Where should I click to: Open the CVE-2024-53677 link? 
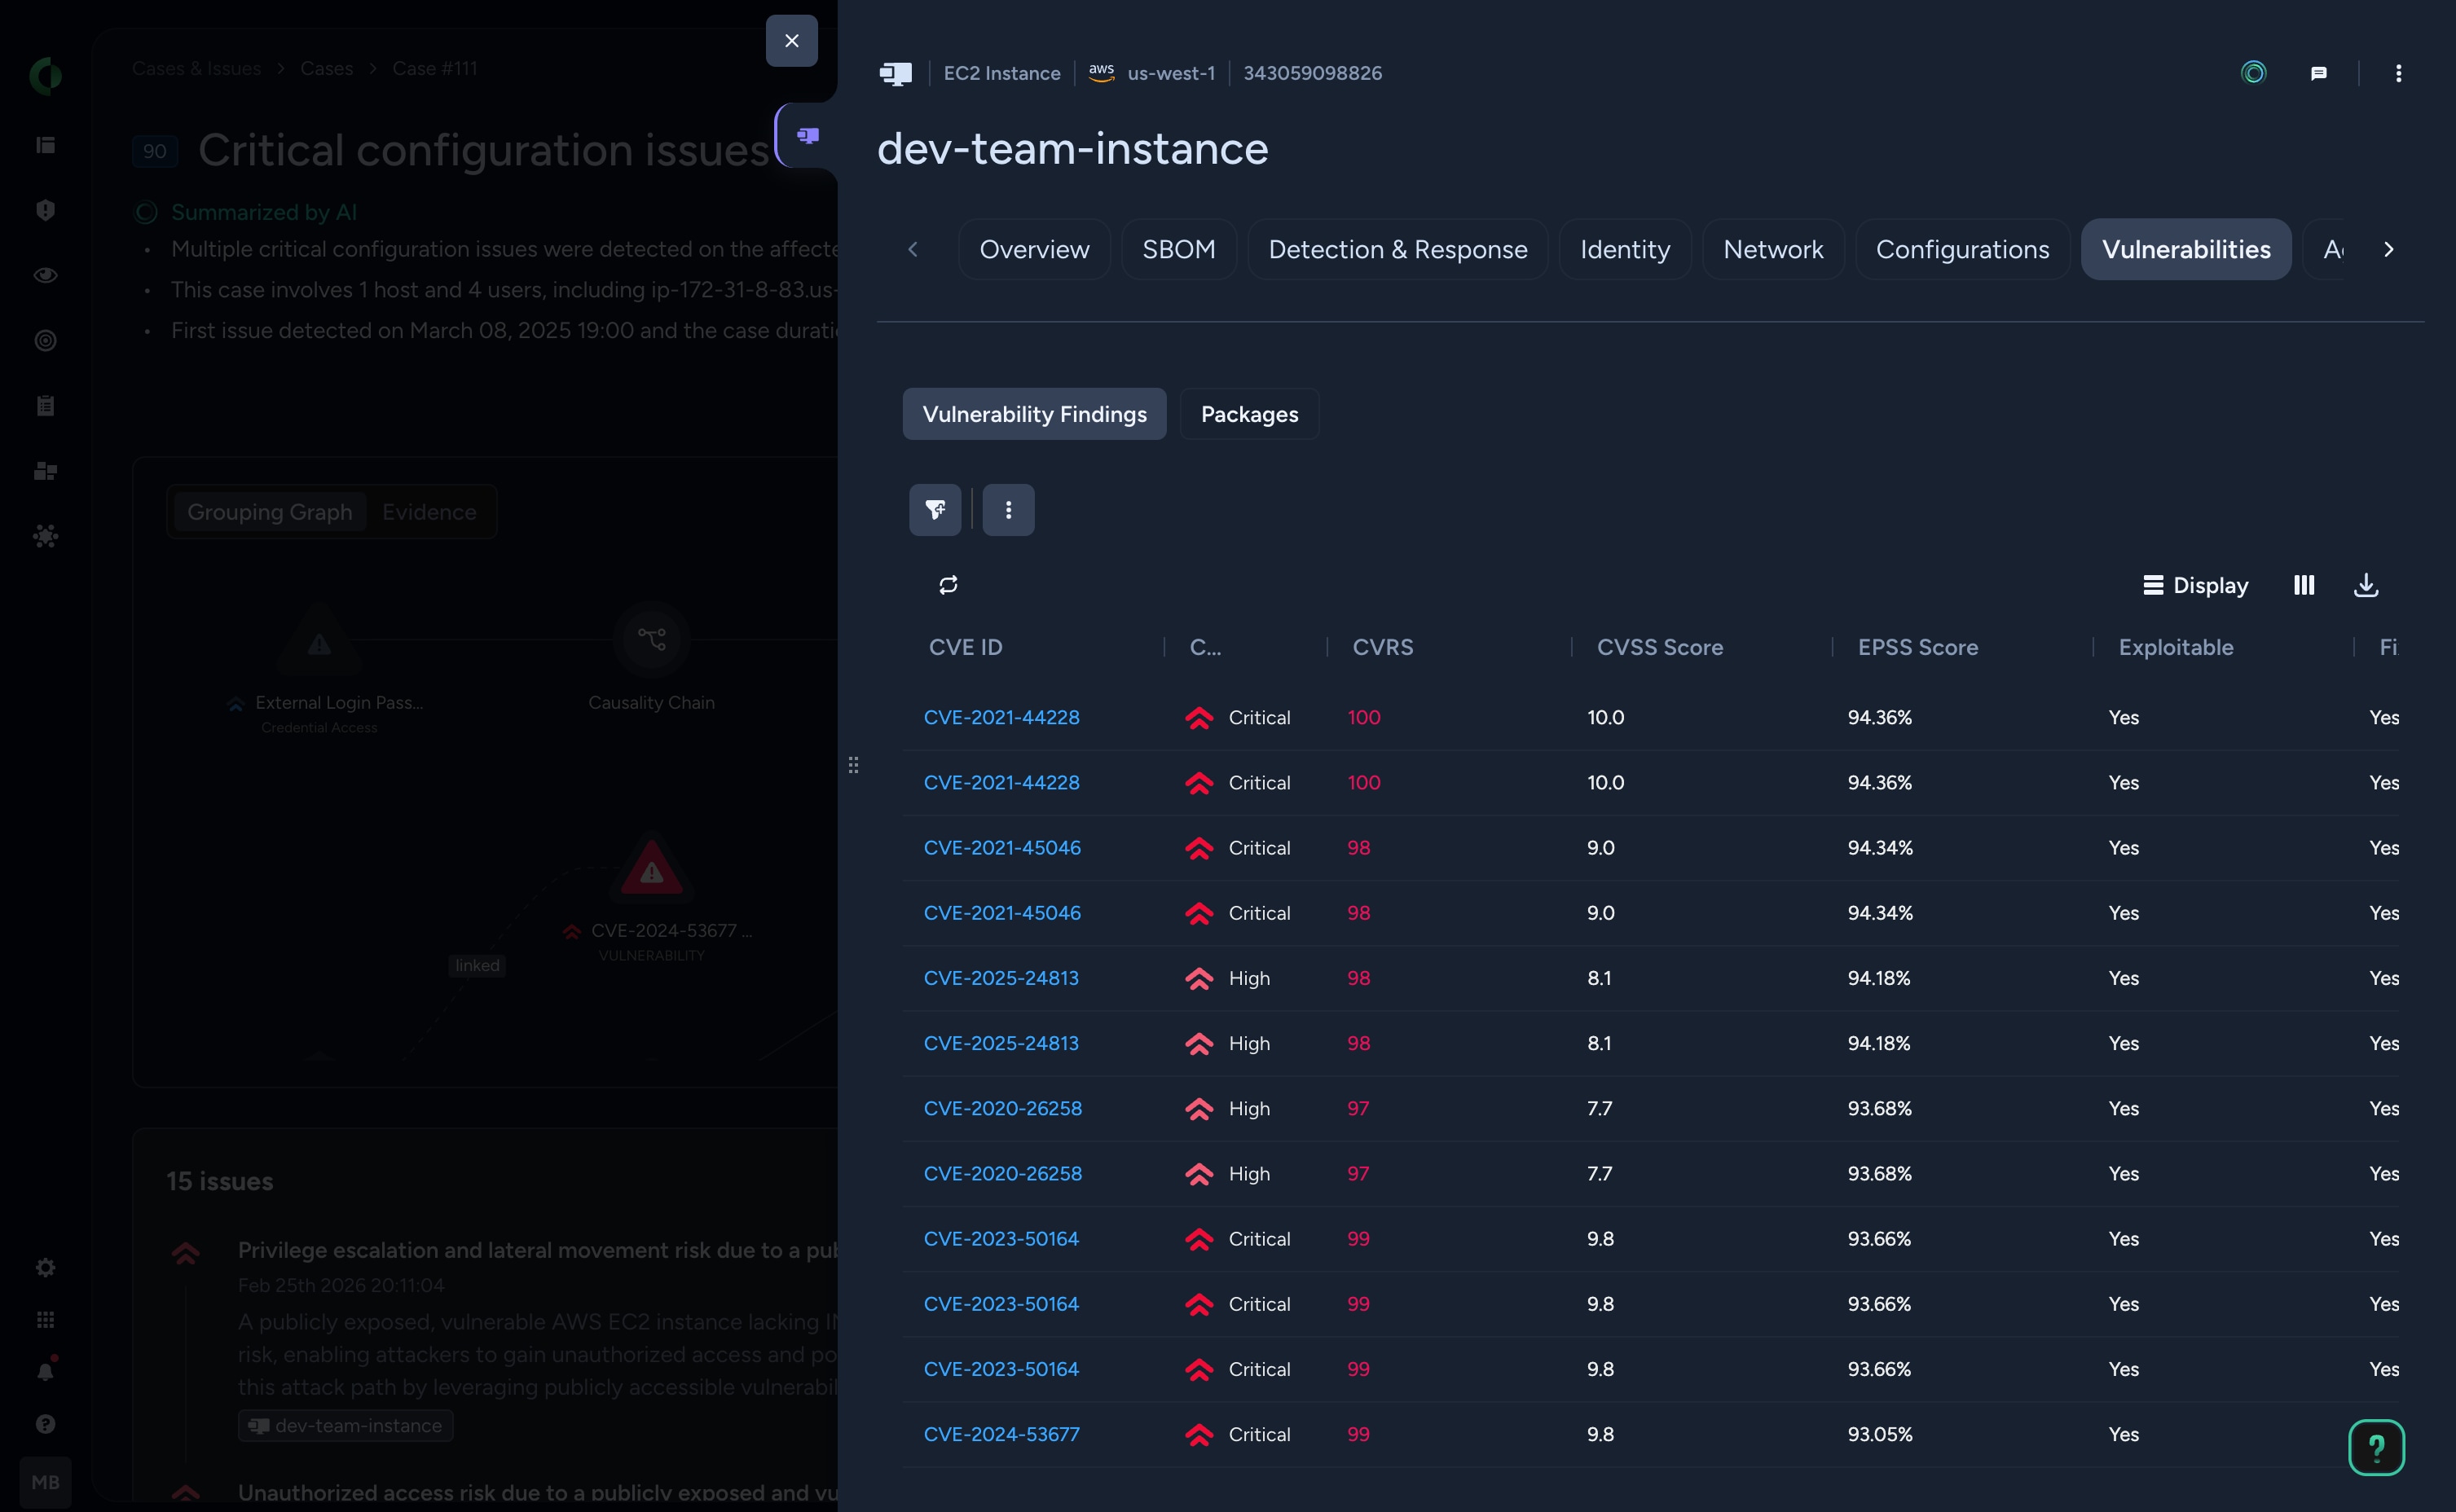coord(1001,1434)
